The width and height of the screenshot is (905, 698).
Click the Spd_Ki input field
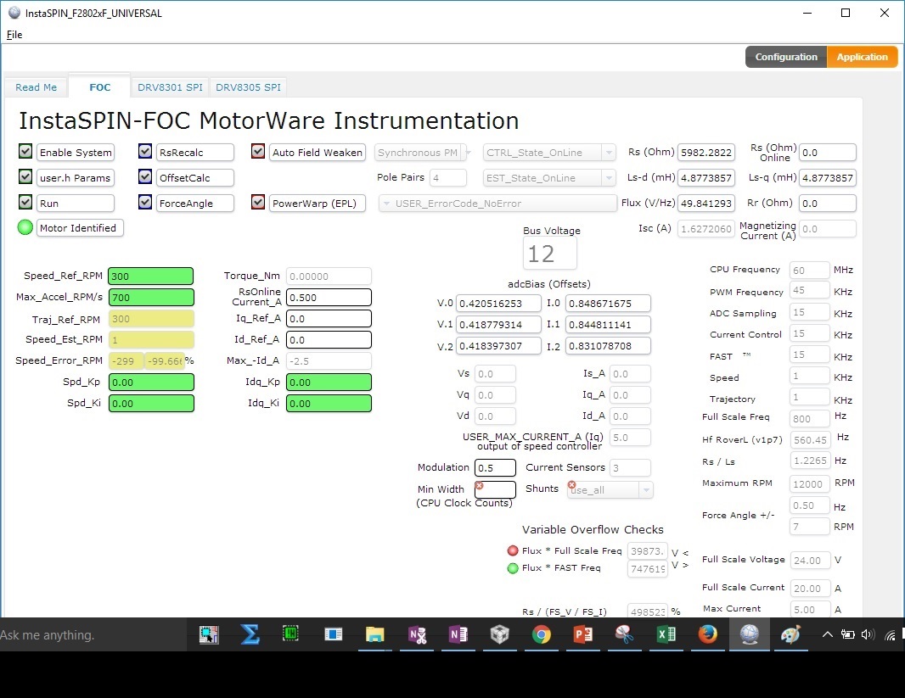click(151, 404)
